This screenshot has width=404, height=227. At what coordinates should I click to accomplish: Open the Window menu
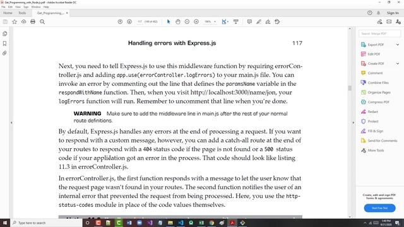coord(36,7)
